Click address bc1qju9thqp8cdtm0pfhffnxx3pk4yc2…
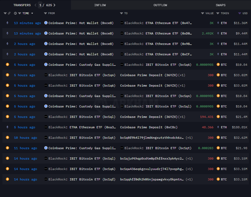 152,159
